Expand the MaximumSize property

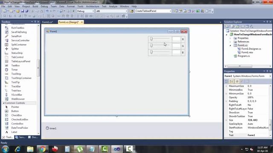point(226,86)
